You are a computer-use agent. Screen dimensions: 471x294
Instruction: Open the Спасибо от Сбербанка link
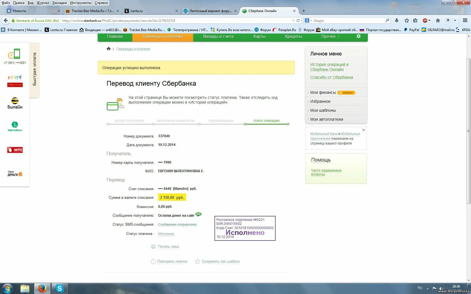(331, 77)
